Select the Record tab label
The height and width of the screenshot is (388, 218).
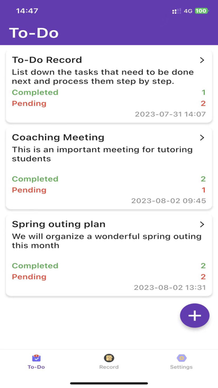coord(109,367)
